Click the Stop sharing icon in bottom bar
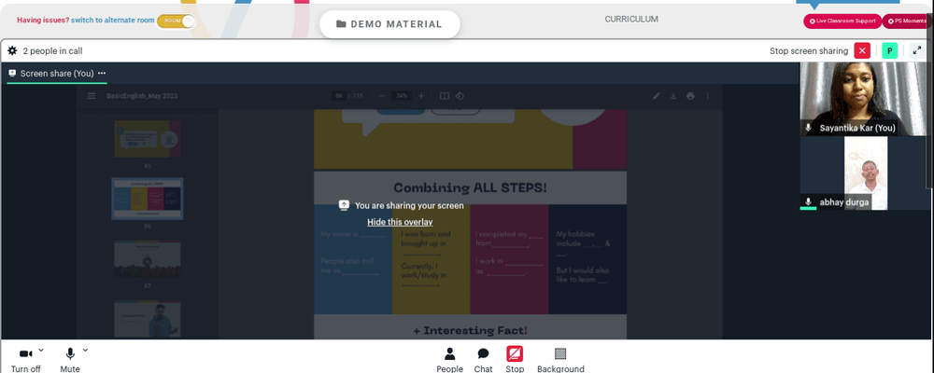 [515, 354]
